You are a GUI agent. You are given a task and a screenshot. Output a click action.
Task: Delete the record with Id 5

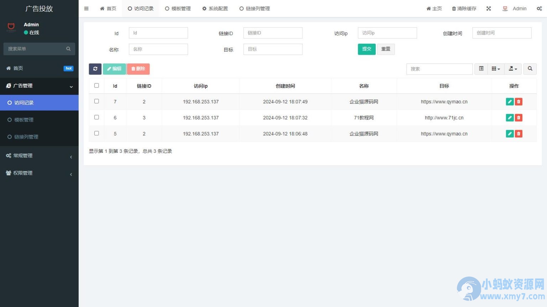pos(519,134)
